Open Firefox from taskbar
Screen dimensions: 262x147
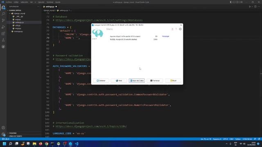41,144
